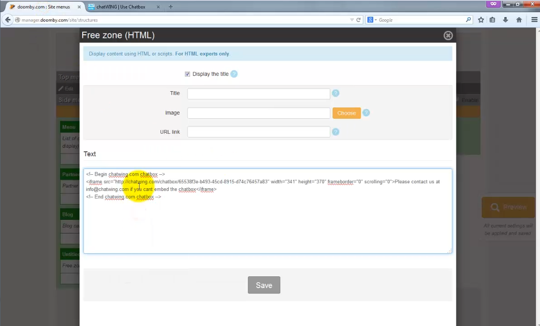Close the doomby.com Site menus tab

coord(79,7)
